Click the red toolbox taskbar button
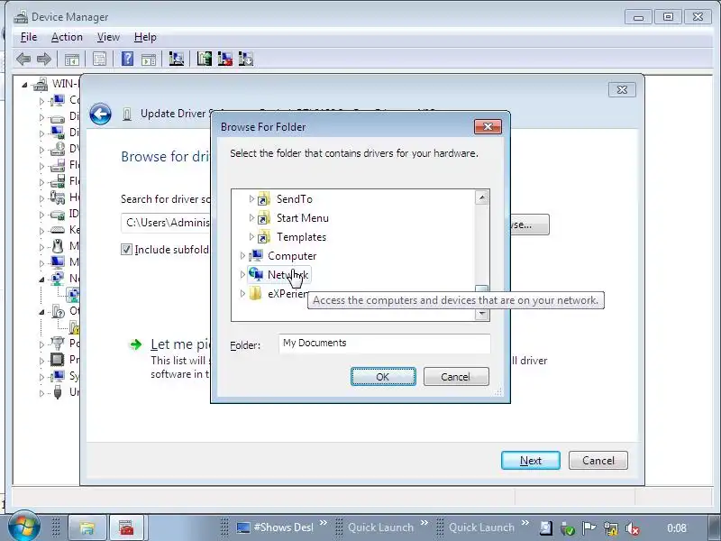721x541 pixels. pyautogui.click(x=126, y=527)
